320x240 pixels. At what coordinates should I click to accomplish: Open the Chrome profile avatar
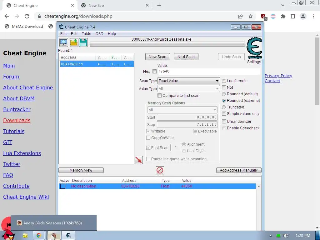click(303, 16)
